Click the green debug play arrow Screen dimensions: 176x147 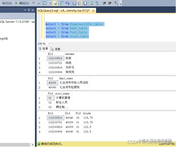pyautogui.click(x=16, y=3)
